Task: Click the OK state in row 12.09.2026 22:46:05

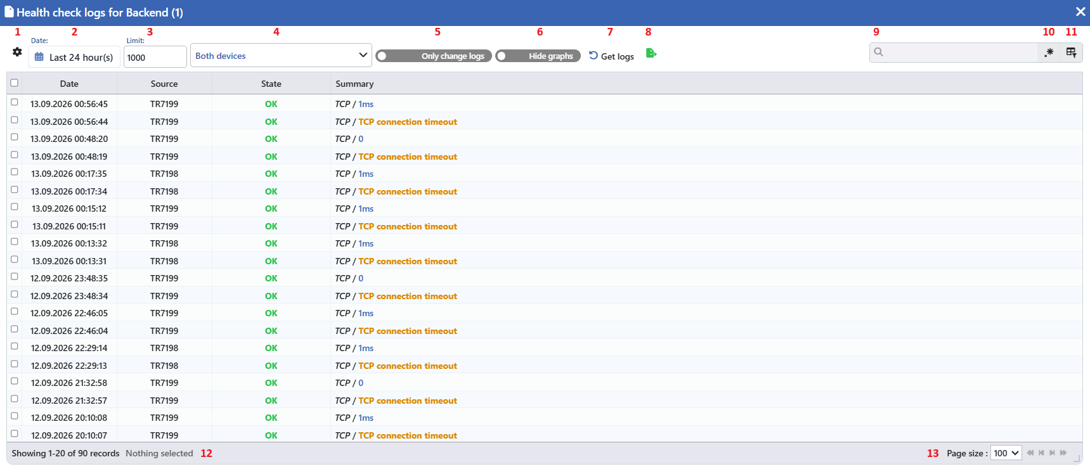Action: click(x=271, y=313)
